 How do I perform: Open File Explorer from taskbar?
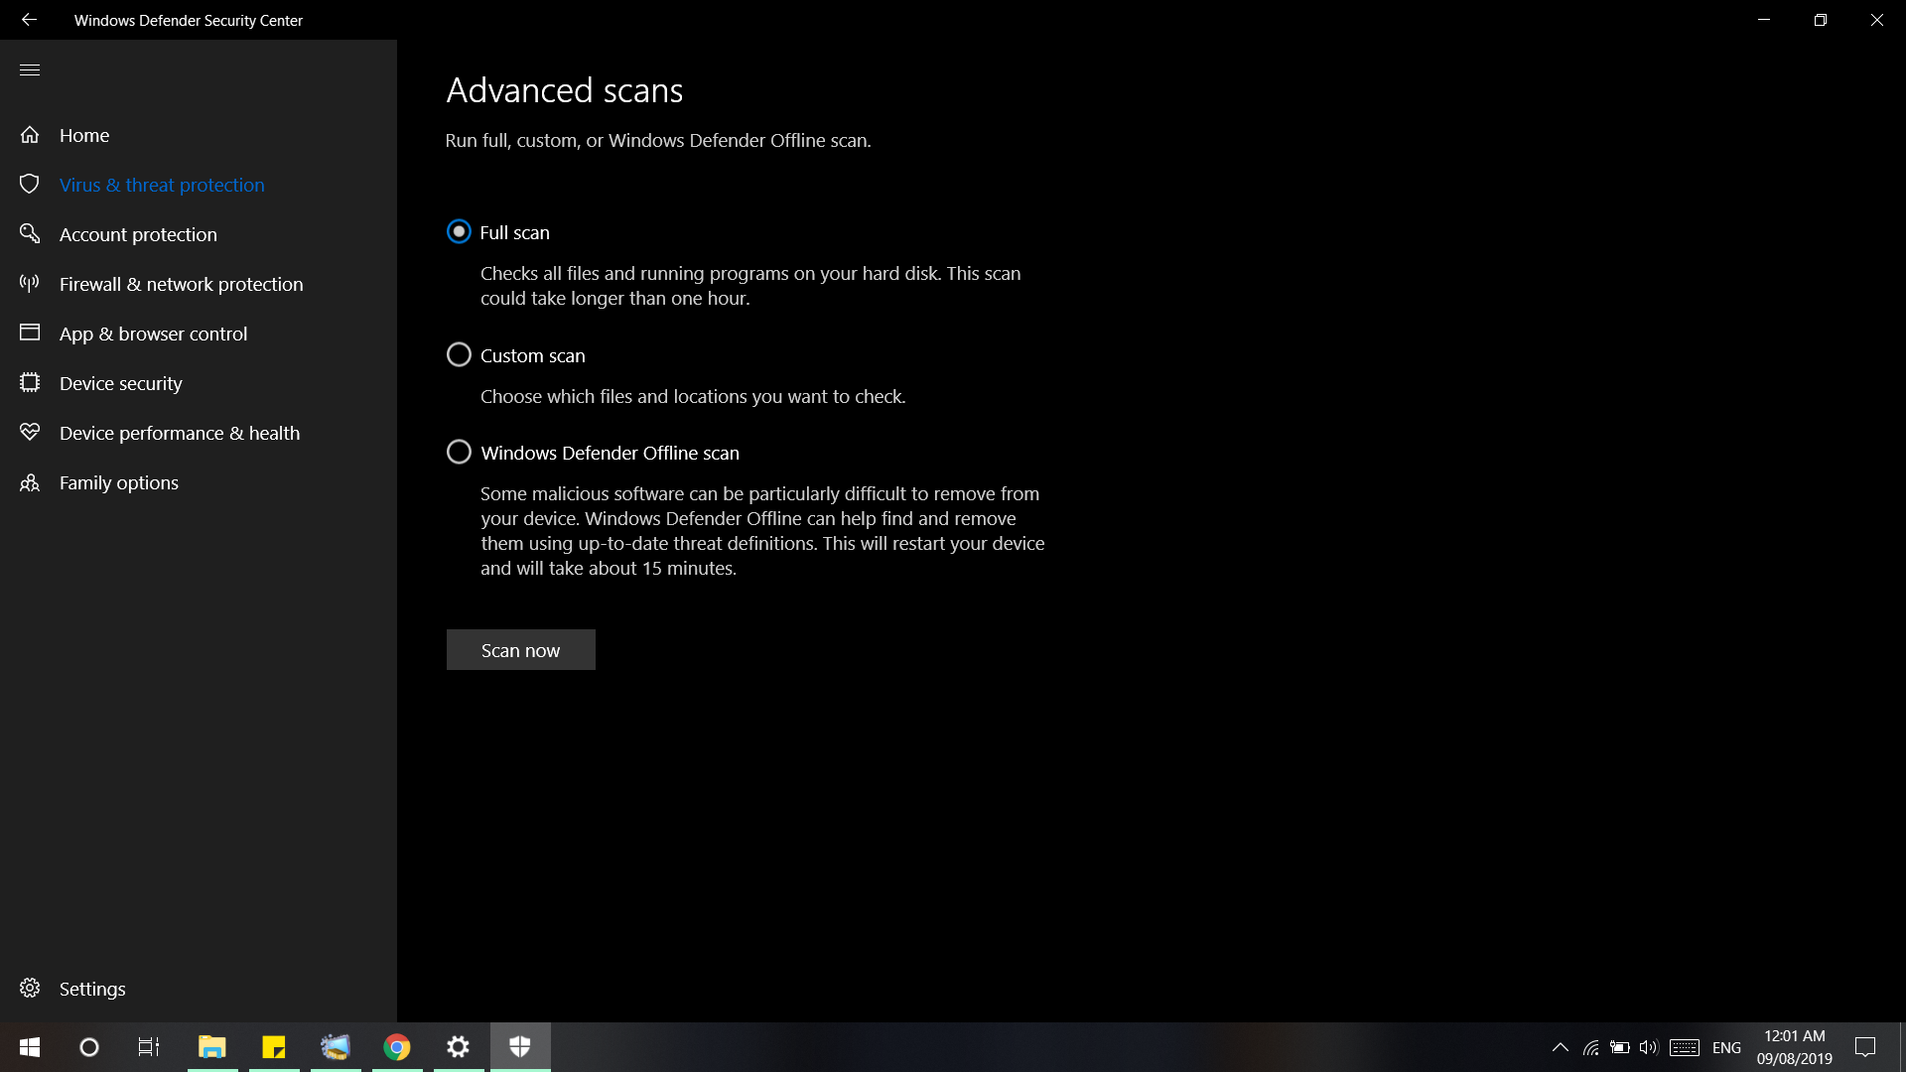click(x=212, y=1047)
